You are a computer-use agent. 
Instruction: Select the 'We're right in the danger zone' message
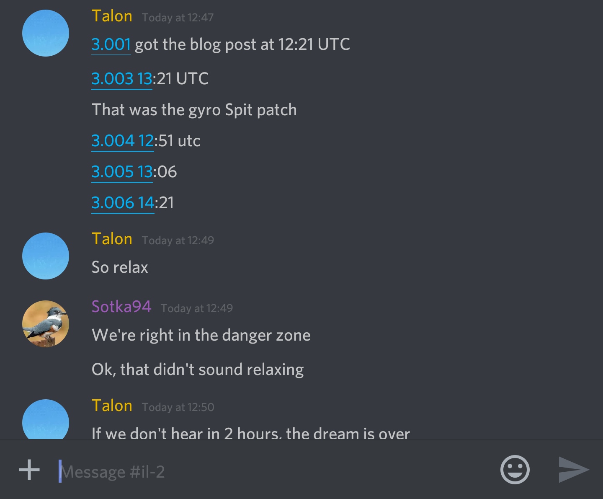click(x=201, y=335)
